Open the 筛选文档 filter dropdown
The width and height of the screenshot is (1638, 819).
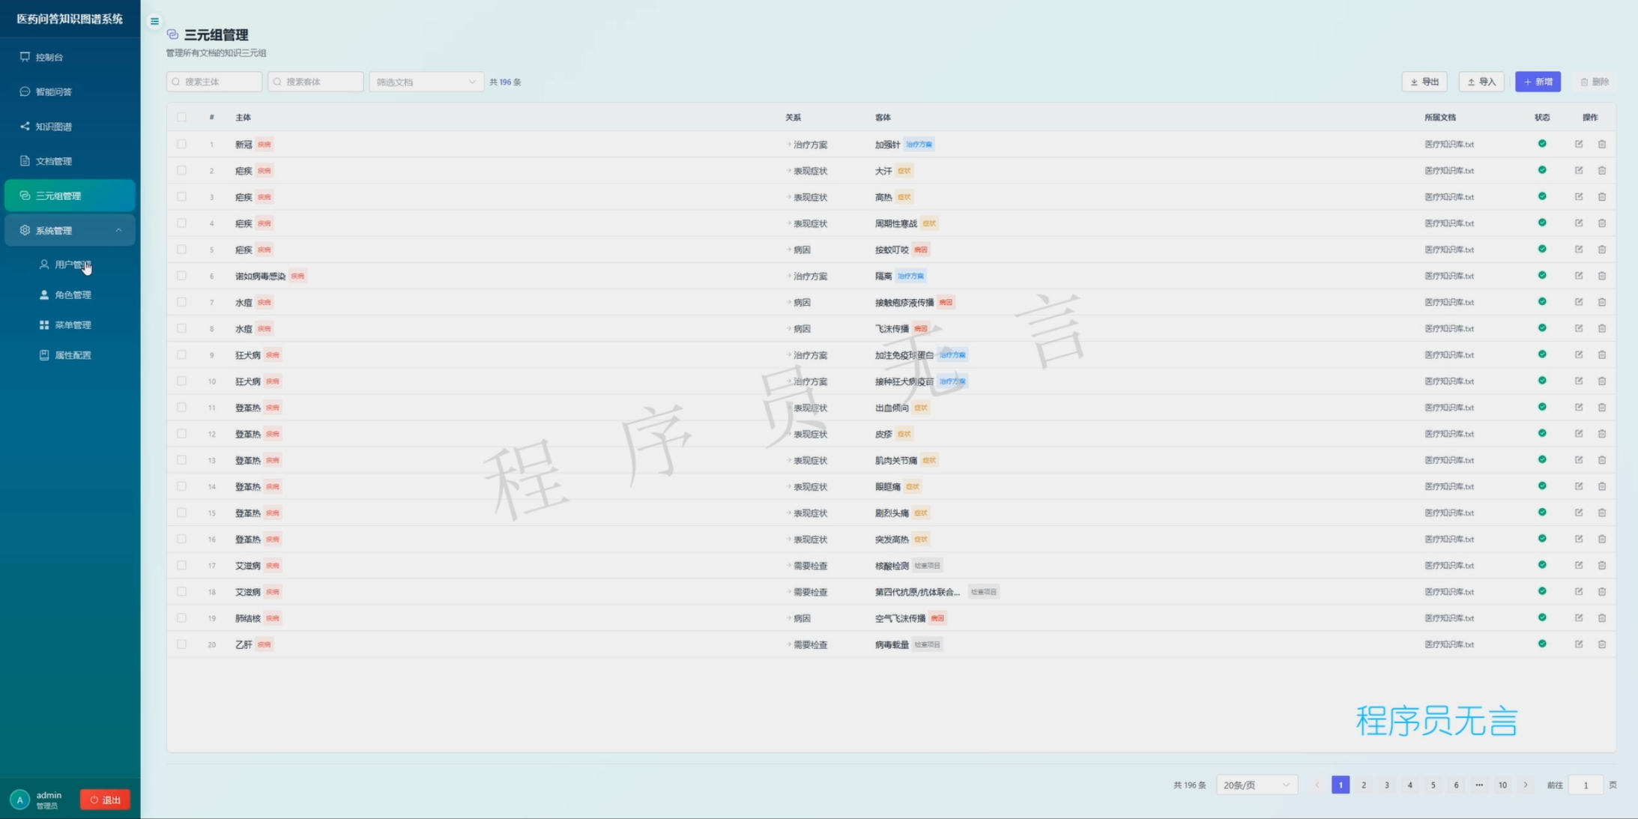426,82
